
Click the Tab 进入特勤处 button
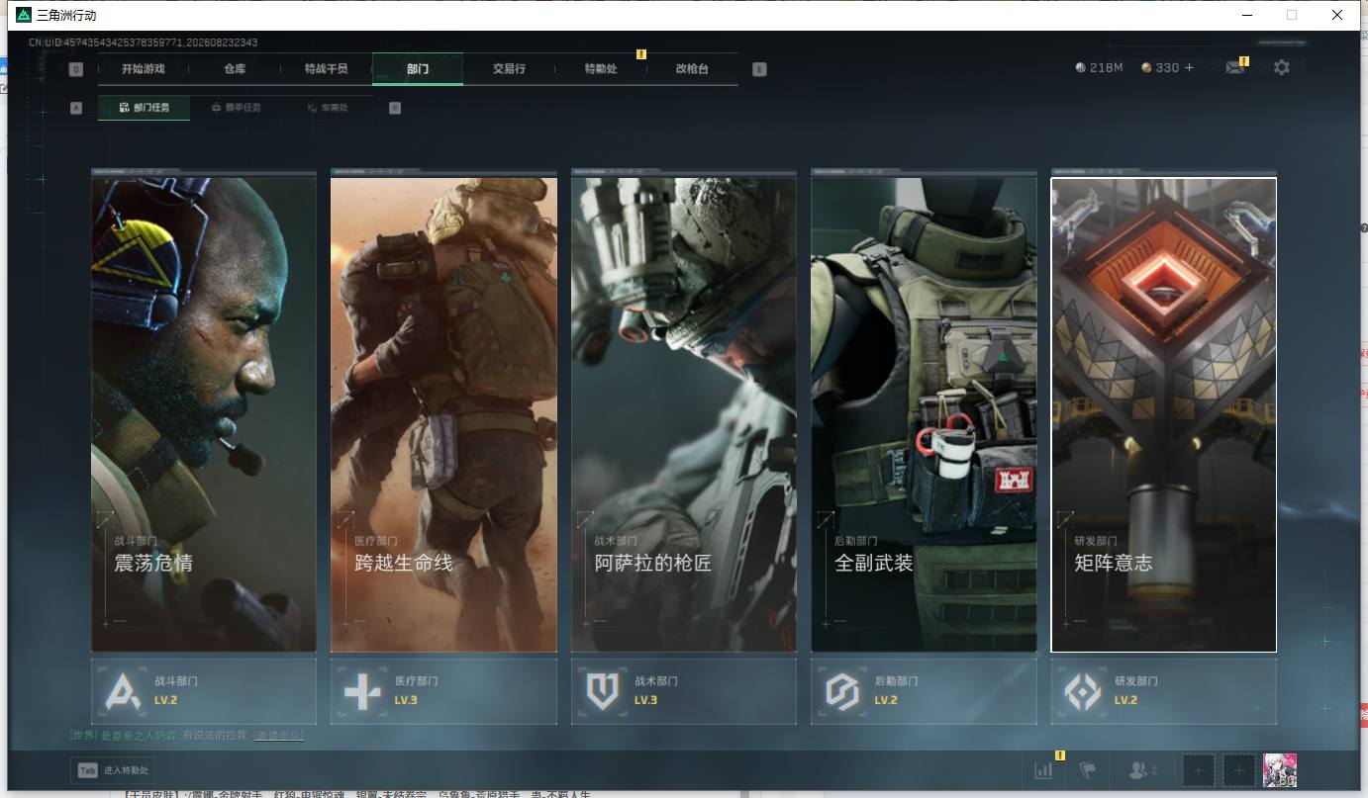coord(113,770)
